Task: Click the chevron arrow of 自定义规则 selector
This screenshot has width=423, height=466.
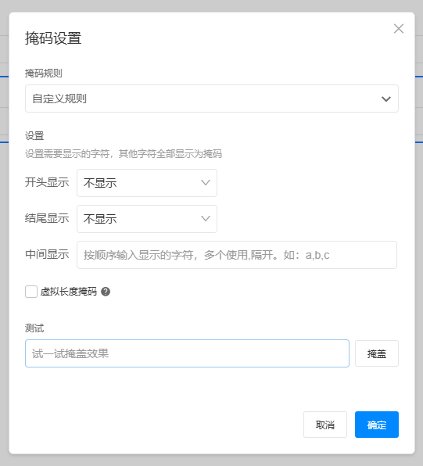Action: coord(385,99)
